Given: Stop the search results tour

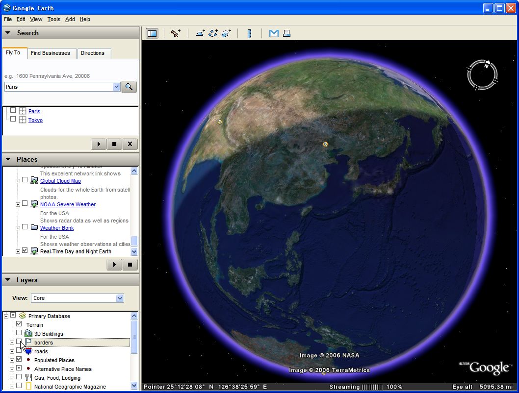Looking at the screenshot, I should [114, 144].
